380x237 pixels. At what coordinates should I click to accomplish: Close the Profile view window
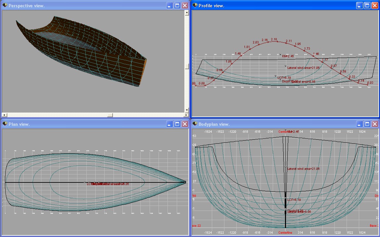pos(375,5)
